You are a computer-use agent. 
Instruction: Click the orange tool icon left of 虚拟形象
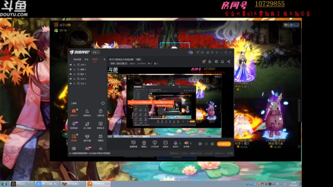(x=74, y=138)
